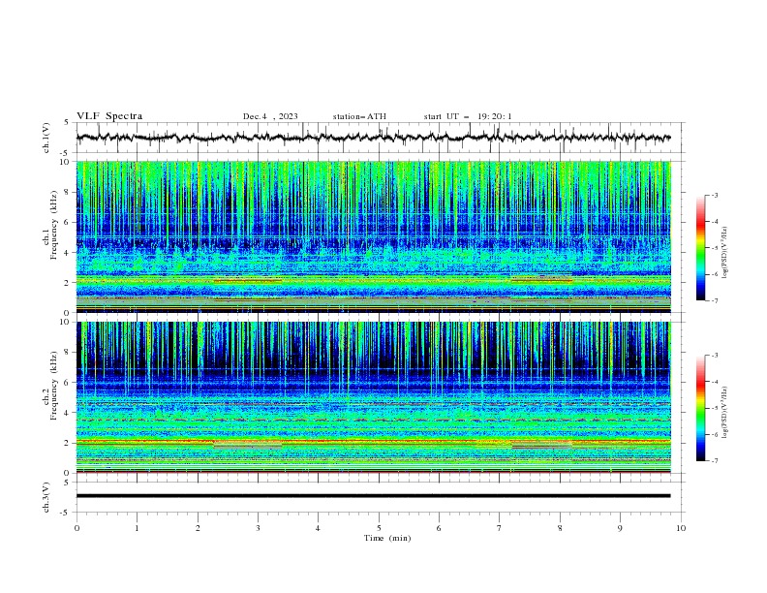
Task: Click the "VLF Spectra" title text
Action: 109,116
